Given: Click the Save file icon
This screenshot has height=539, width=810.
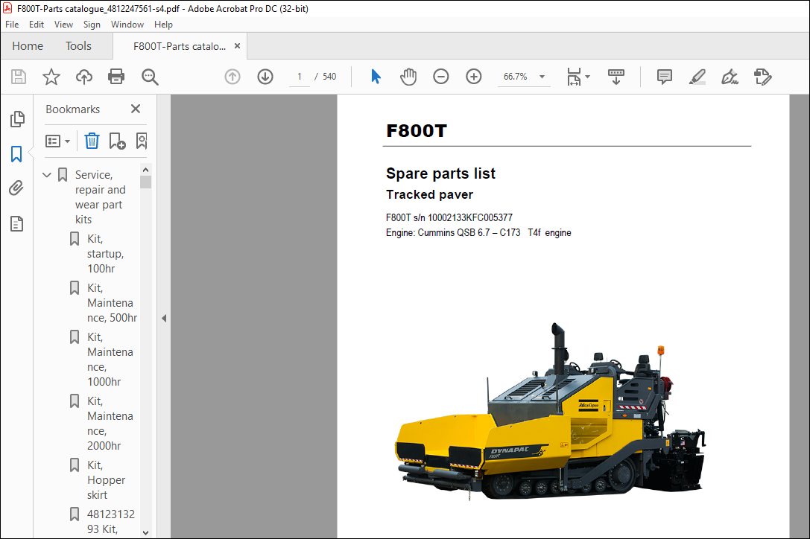Looking at the screenshot, I should [x=19, y=77].
